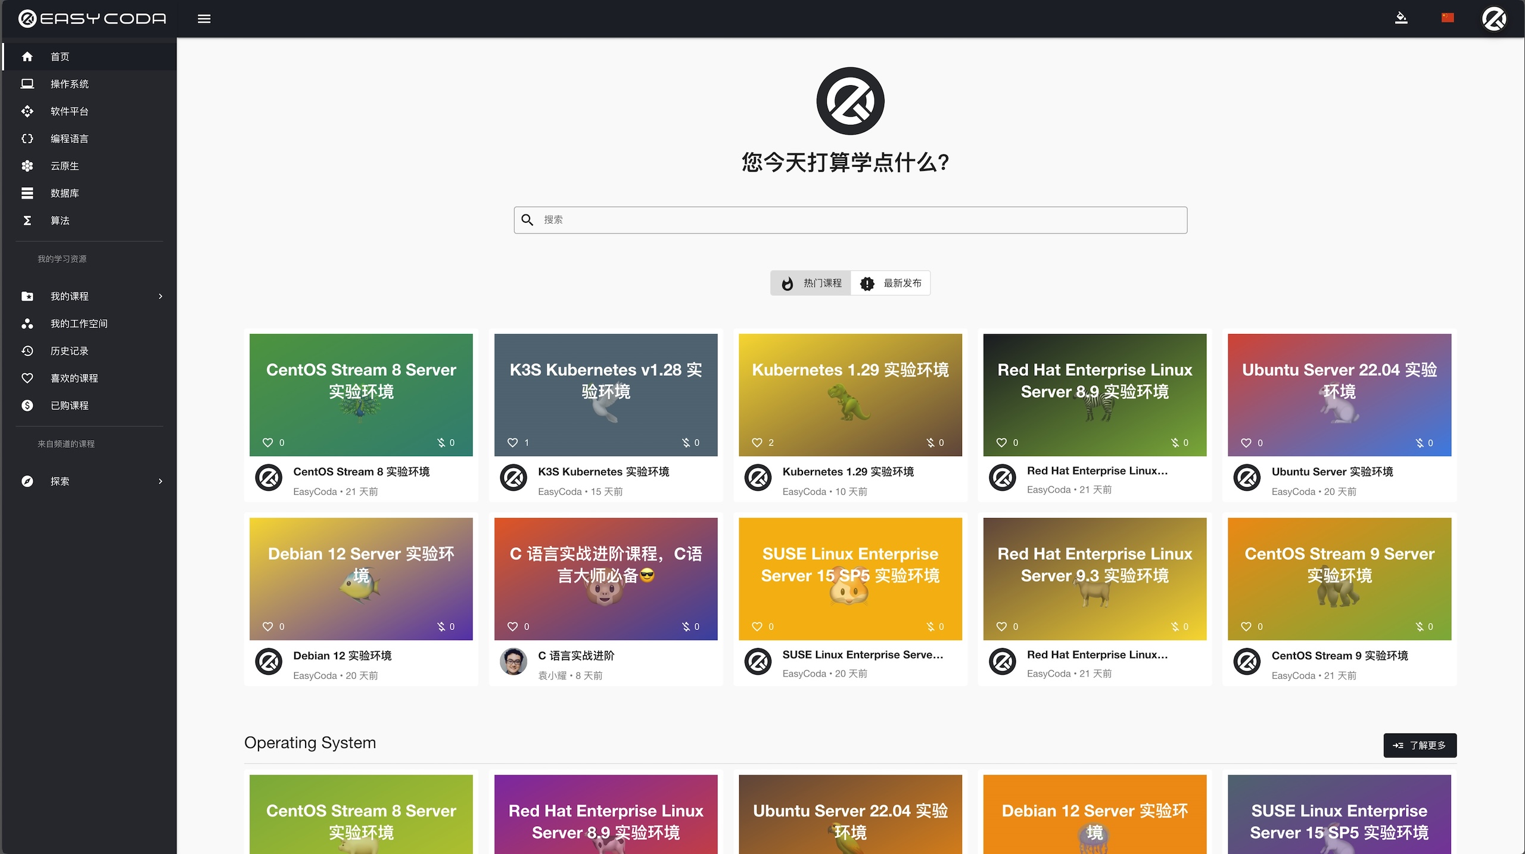Click price tag icon on Kubernetes 1.29 card
Screen dimensions: 1525x854
coord(930,442)
